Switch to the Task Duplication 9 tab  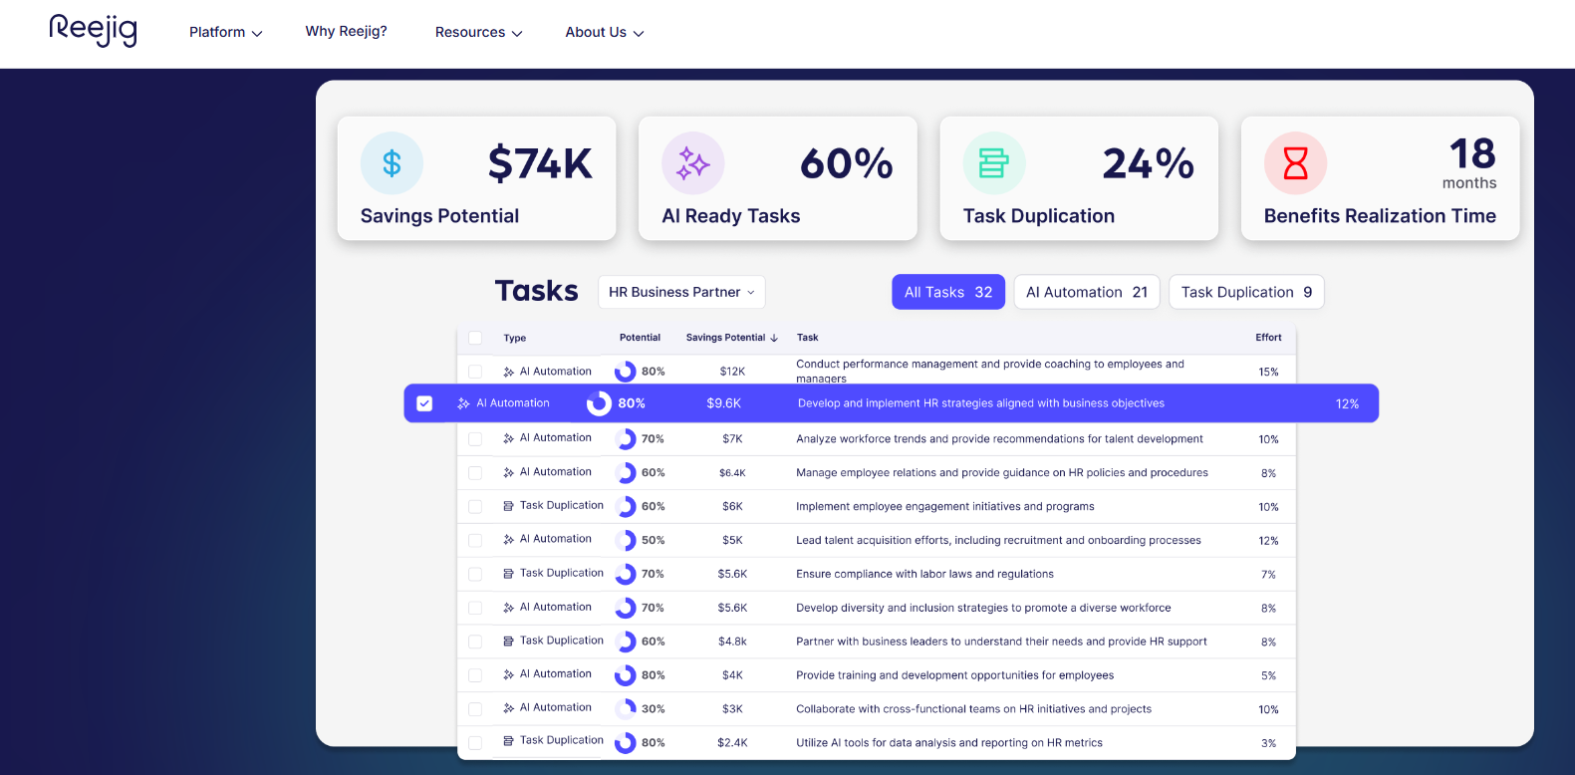(1245, 292)
